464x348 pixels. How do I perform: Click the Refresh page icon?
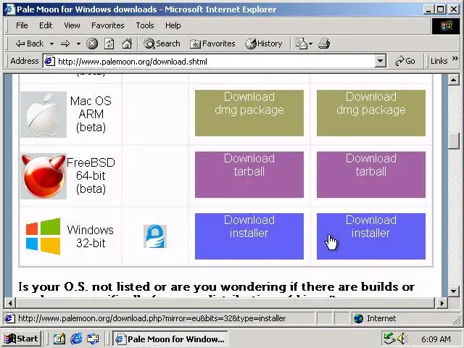pyautogui.click(x=109, y=43)
